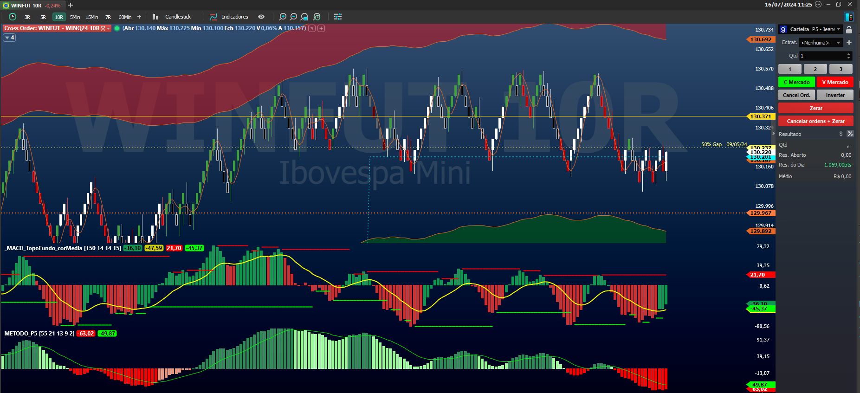Click the METODO_P5 red -63,02 badge

(x=86, y=334)
